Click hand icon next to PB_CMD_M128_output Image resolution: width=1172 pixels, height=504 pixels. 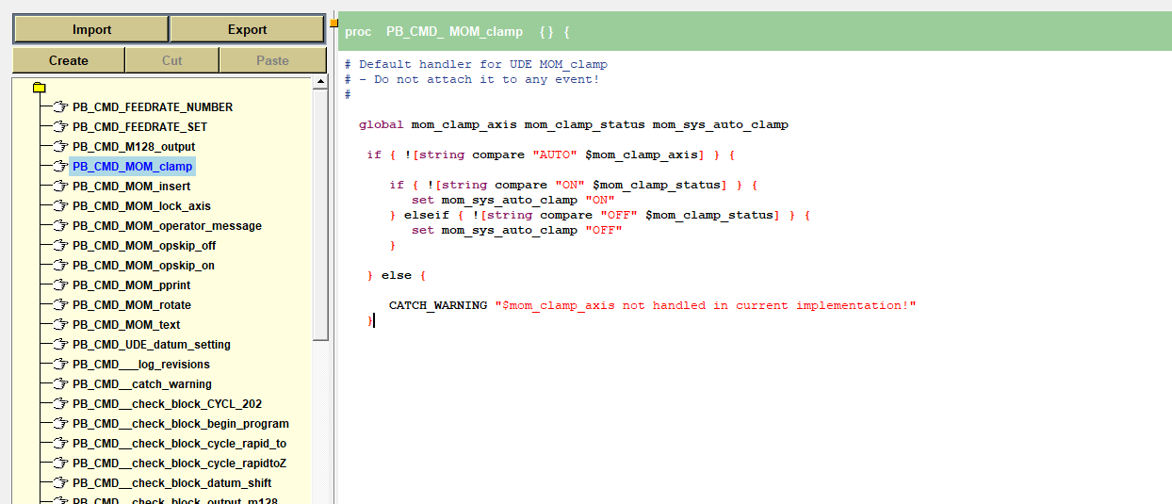tap(61, 147)
